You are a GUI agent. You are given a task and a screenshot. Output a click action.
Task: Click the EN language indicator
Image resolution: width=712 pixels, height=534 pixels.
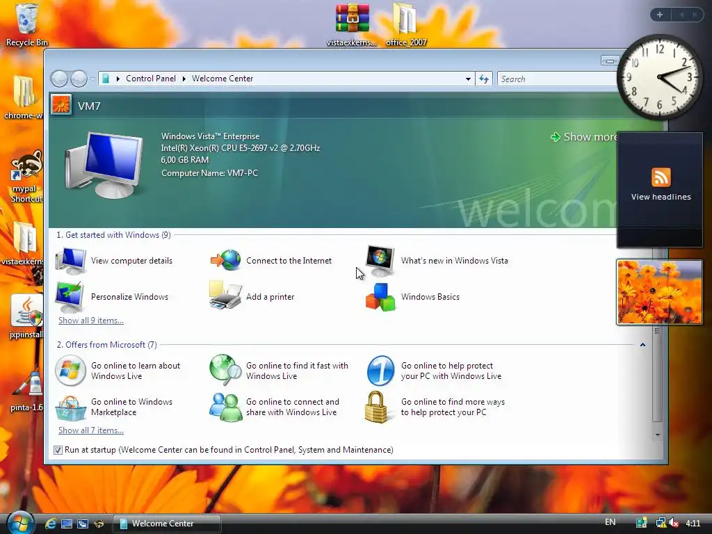(x=610, y=522)
